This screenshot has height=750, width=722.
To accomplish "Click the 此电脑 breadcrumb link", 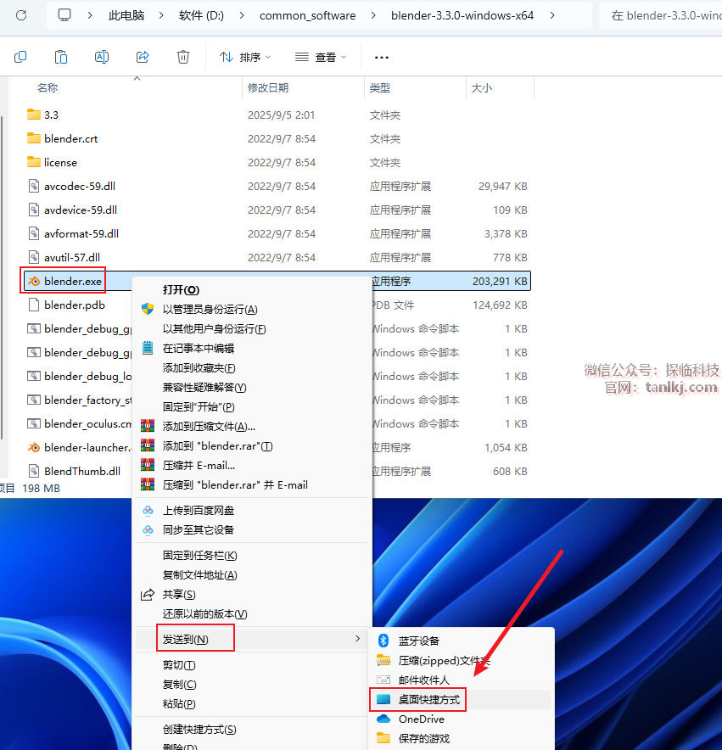I will coord(126,15).
